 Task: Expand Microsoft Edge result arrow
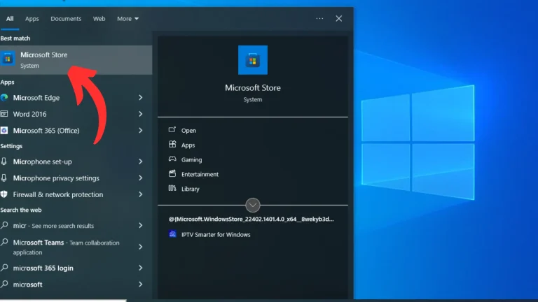[x=141, y=98]
